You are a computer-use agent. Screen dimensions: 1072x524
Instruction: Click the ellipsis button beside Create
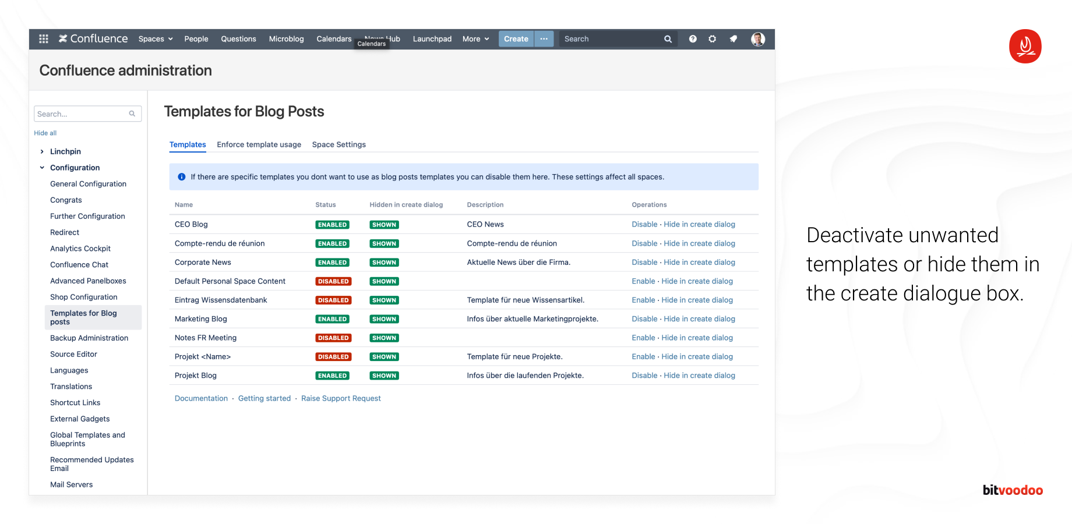click(x=544, y=39)
